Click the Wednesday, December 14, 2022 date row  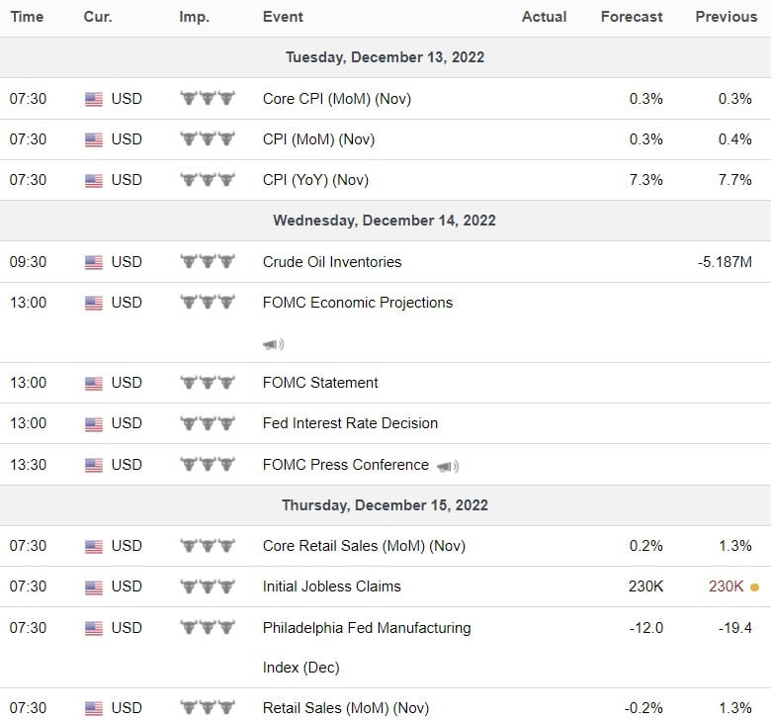pyautogui.click(x=385, y=221)
